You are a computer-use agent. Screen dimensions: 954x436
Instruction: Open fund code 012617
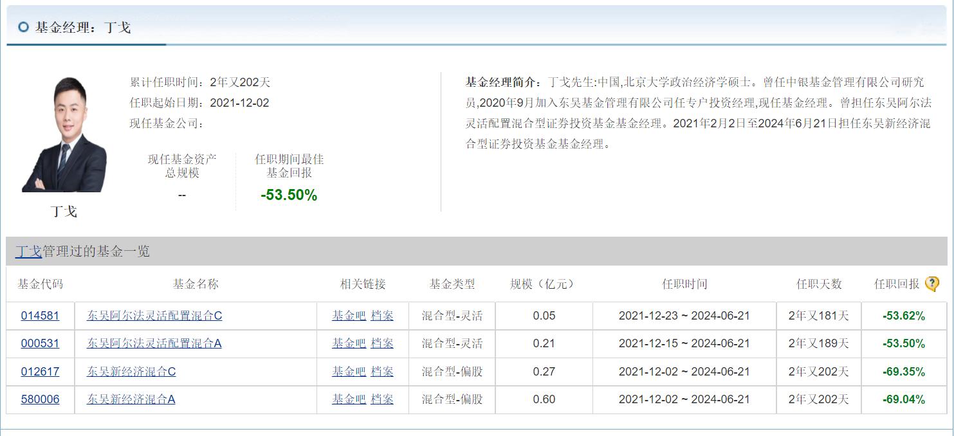coord(40,372)
